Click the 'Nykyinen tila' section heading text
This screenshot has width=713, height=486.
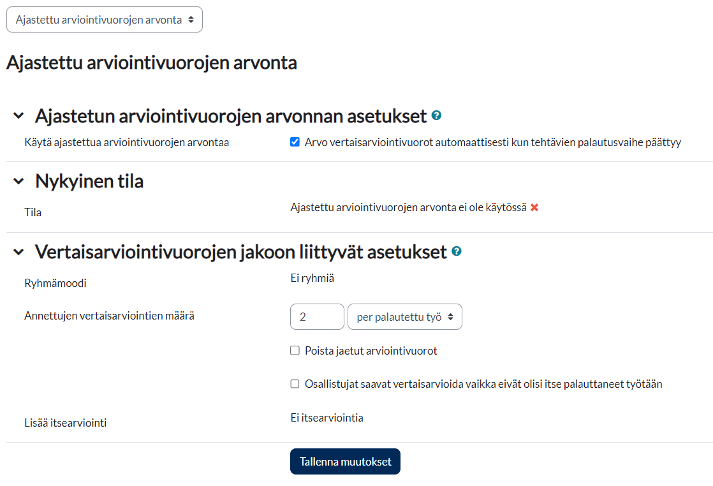[x=89, y=181]
